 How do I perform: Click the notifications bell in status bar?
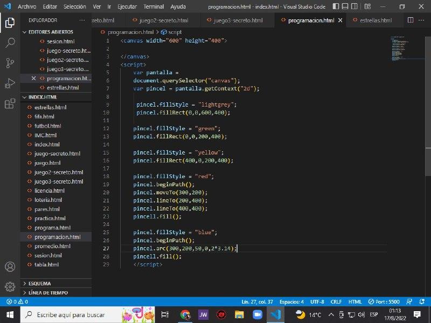(x=422, y=302)
